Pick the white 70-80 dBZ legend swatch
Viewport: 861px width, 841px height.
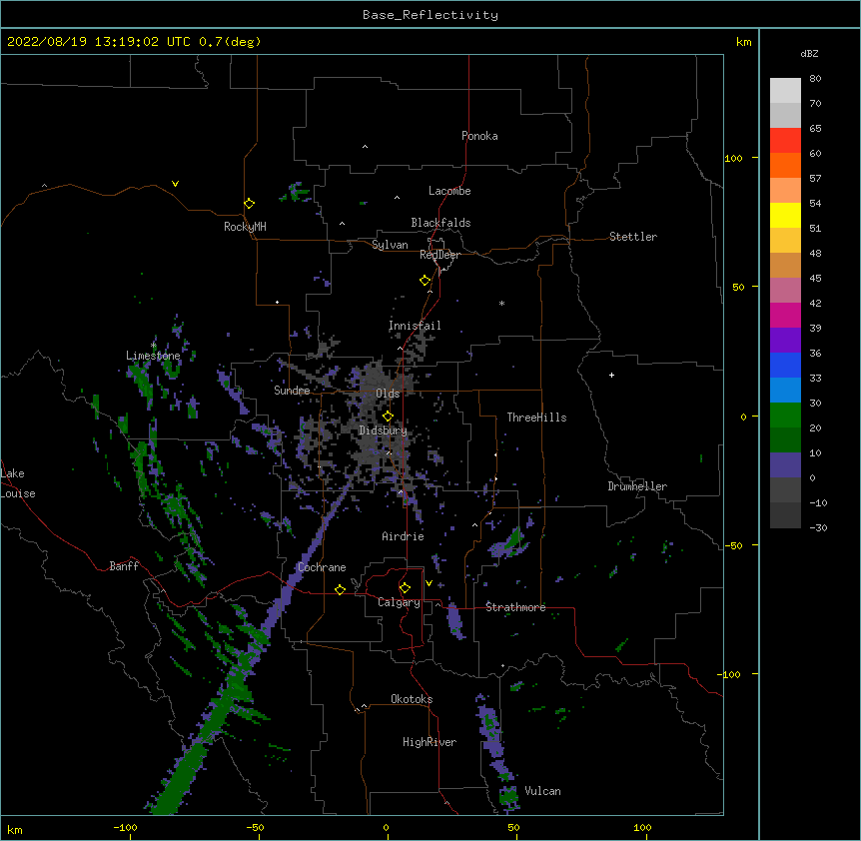pyautogui.click(x=785, y=91)
